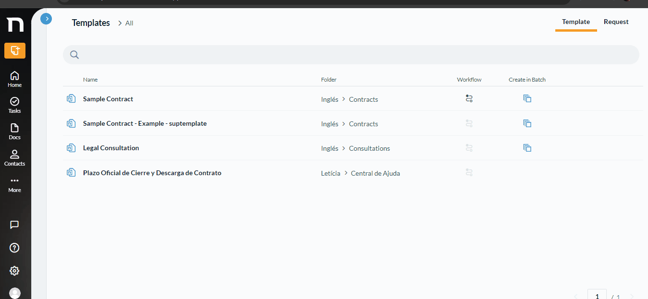
Task: Open the help question mark icon
Action: (x=14, y=248)
